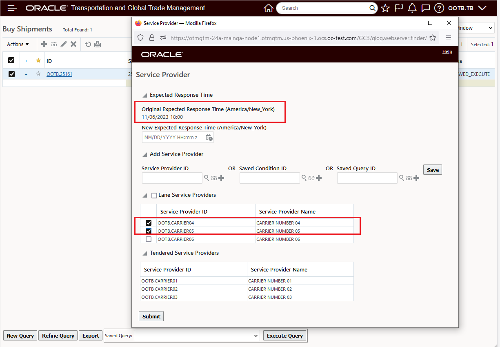Click New Query button

[20, 336]
